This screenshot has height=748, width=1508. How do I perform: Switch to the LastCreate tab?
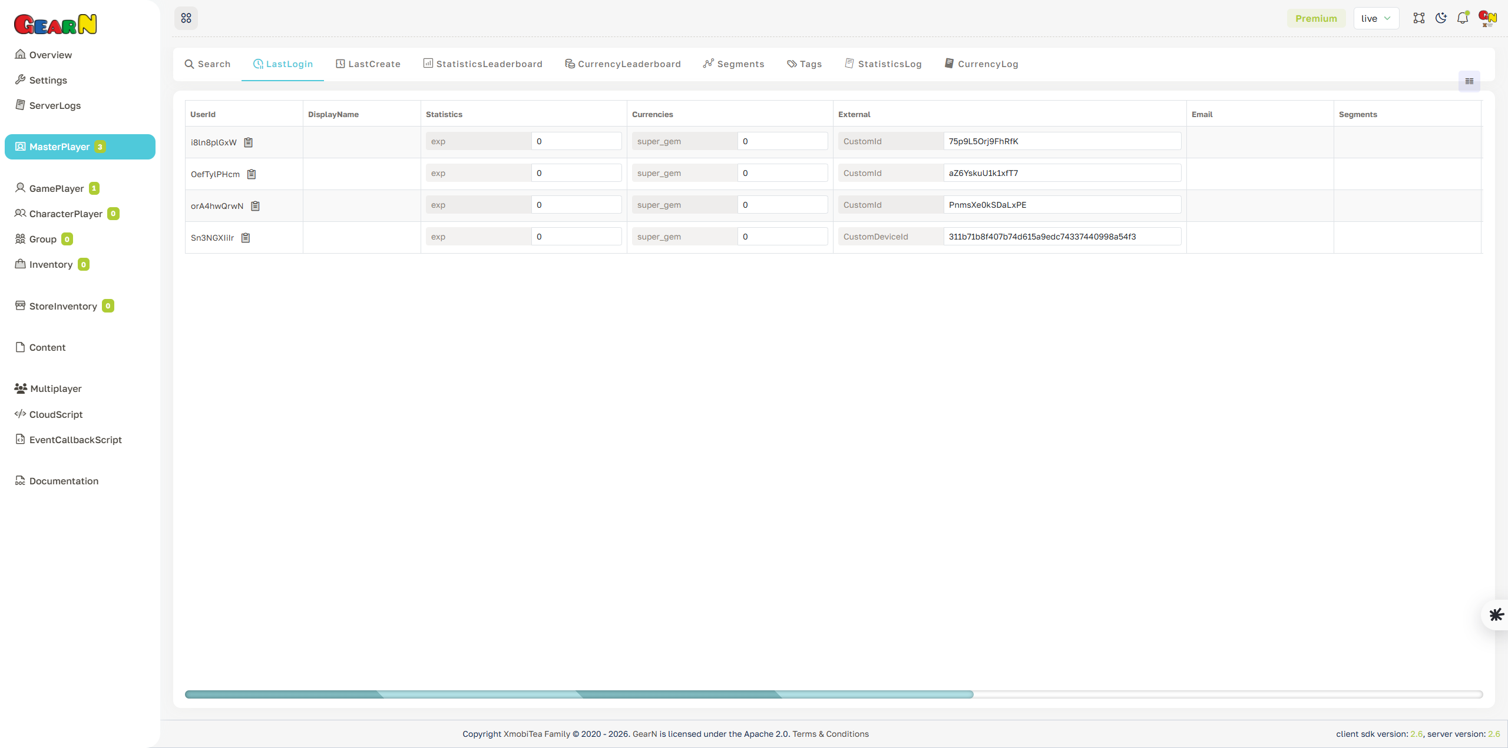tap(368, 64)
